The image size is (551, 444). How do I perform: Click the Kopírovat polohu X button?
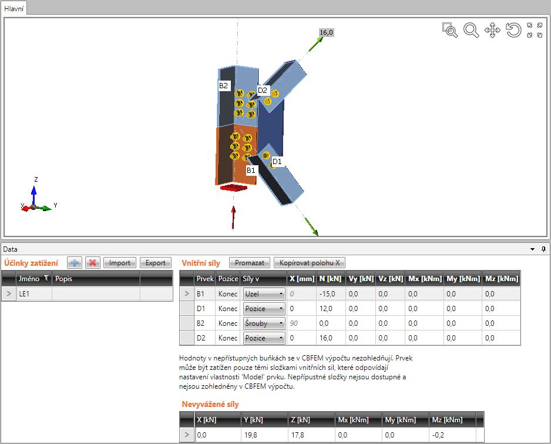pos(310,263)
